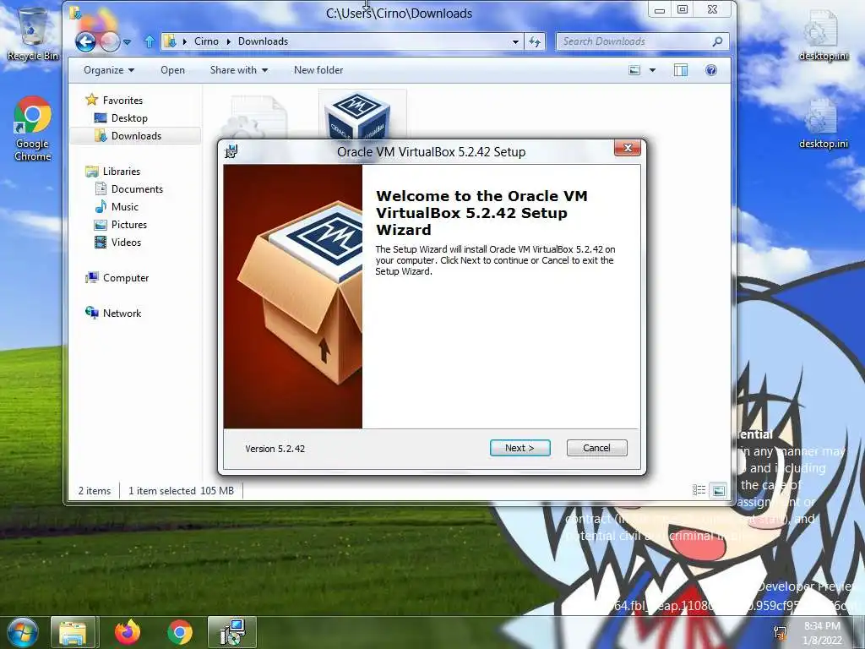Minimize the Downloads Explorer window
This screenshot has width=865, height=649.
[x=660, y=10]
